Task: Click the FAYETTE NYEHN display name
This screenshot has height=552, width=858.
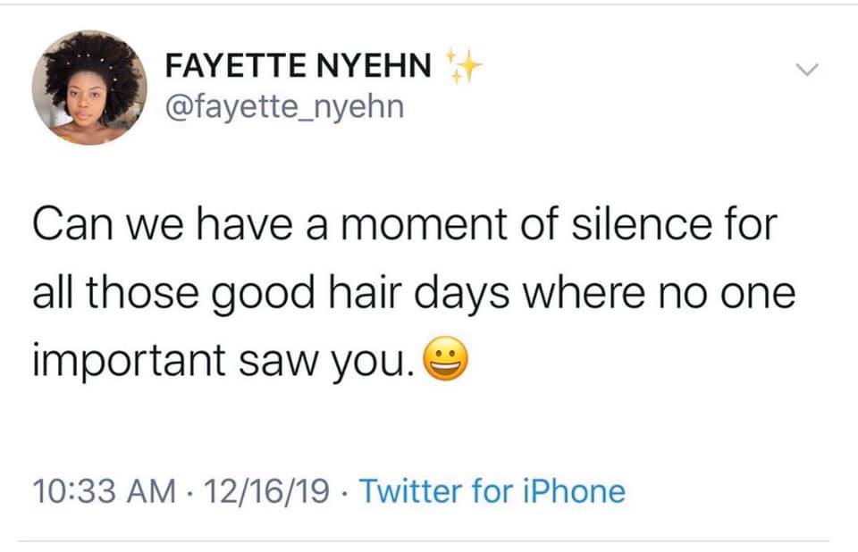Action: pos(300,66)
